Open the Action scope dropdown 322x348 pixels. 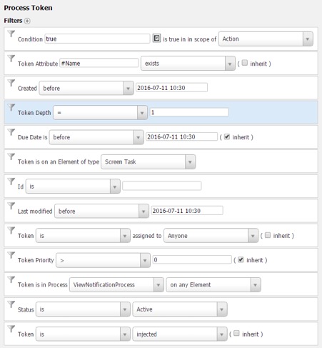point(266,39)
